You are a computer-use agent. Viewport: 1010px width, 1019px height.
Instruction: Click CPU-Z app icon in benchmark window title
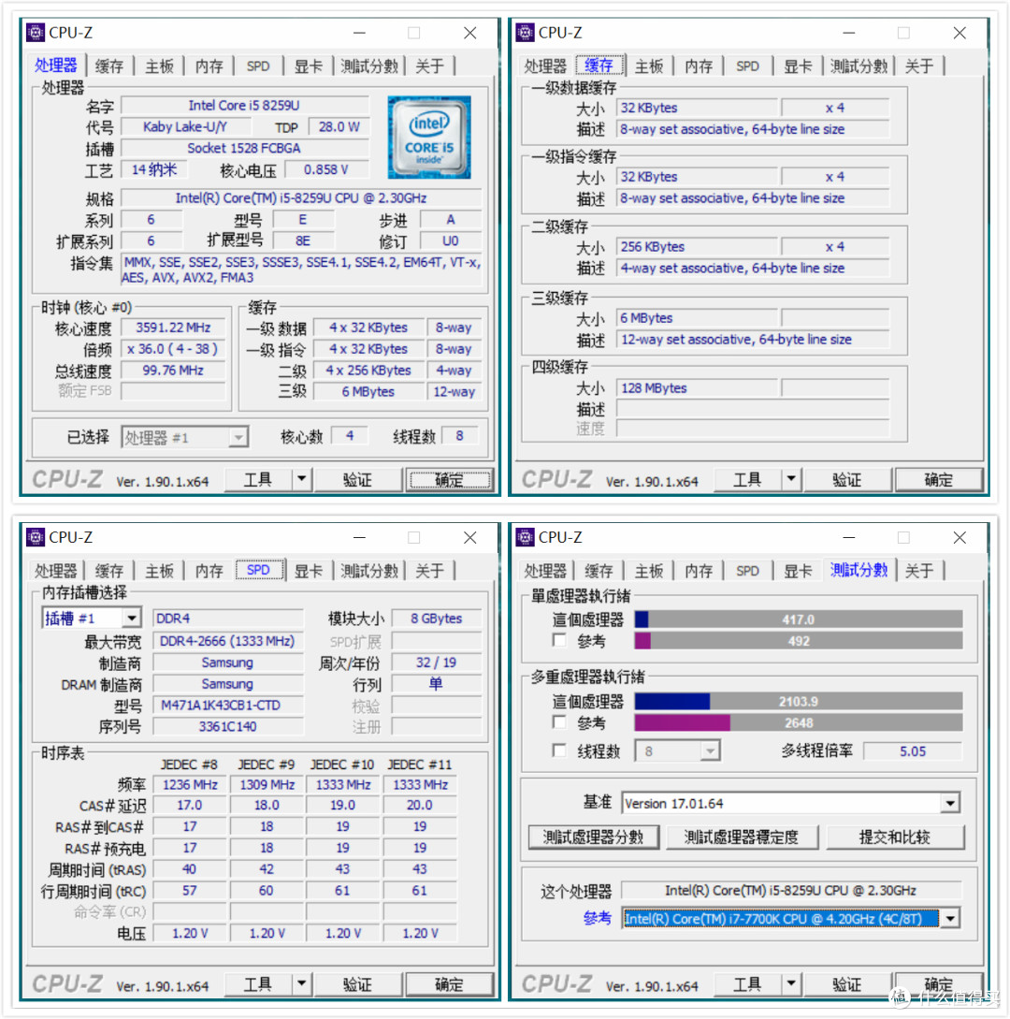click(x=525, y=537)
